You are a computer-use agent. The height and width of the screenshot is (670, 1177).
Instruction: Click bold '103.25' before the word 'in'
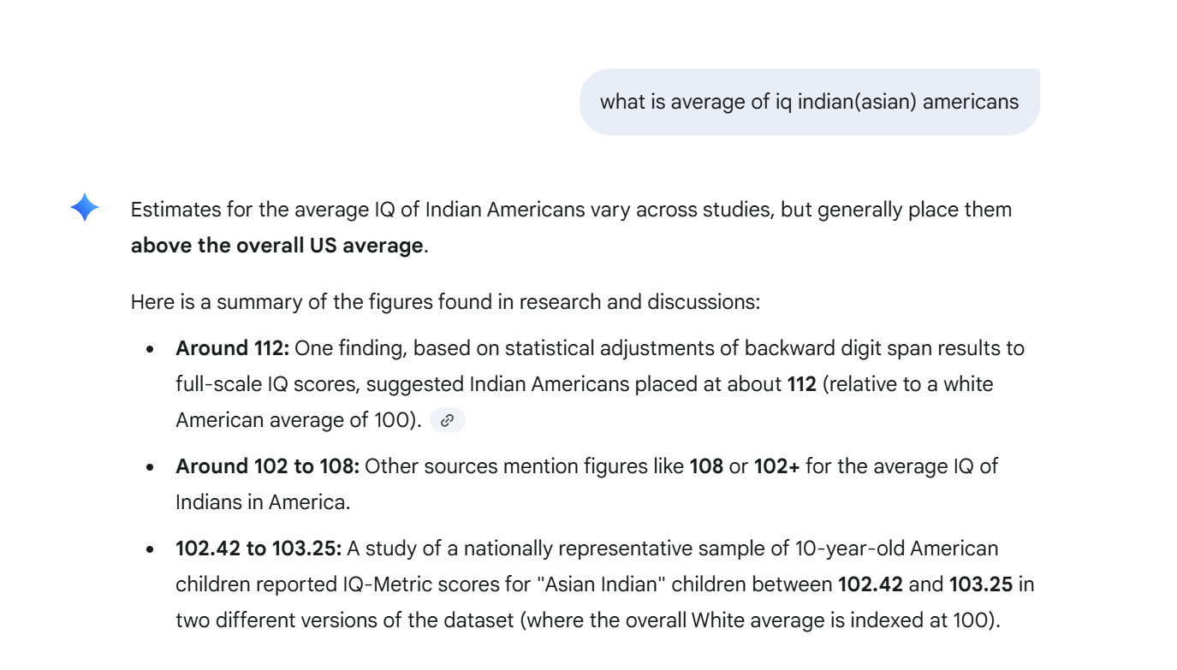coord(981,584)
